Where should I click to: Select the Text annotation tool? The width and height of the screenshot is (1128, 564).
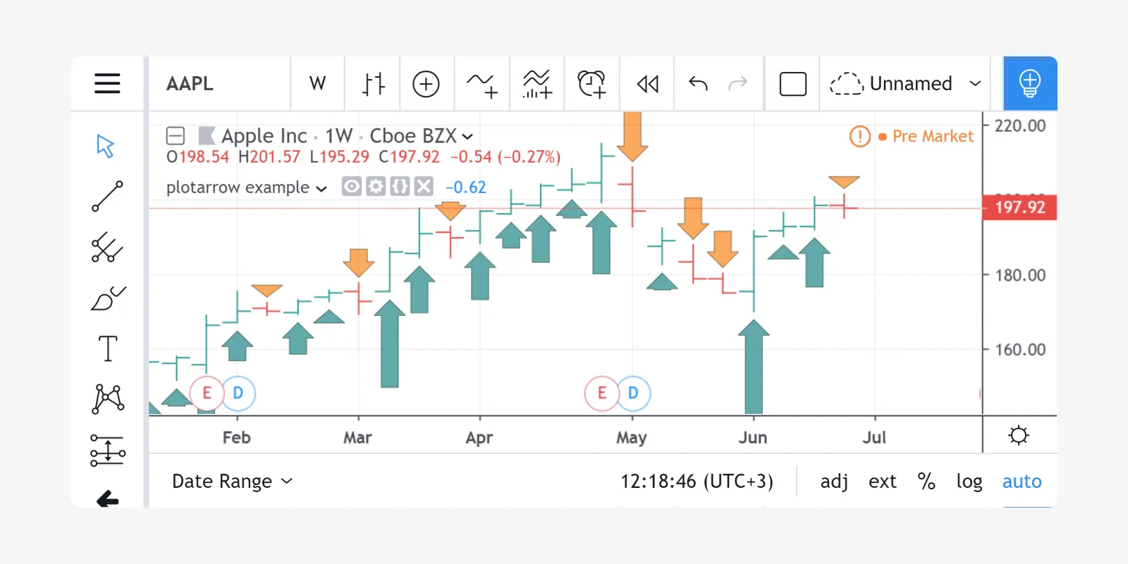(x=107, y=348)
